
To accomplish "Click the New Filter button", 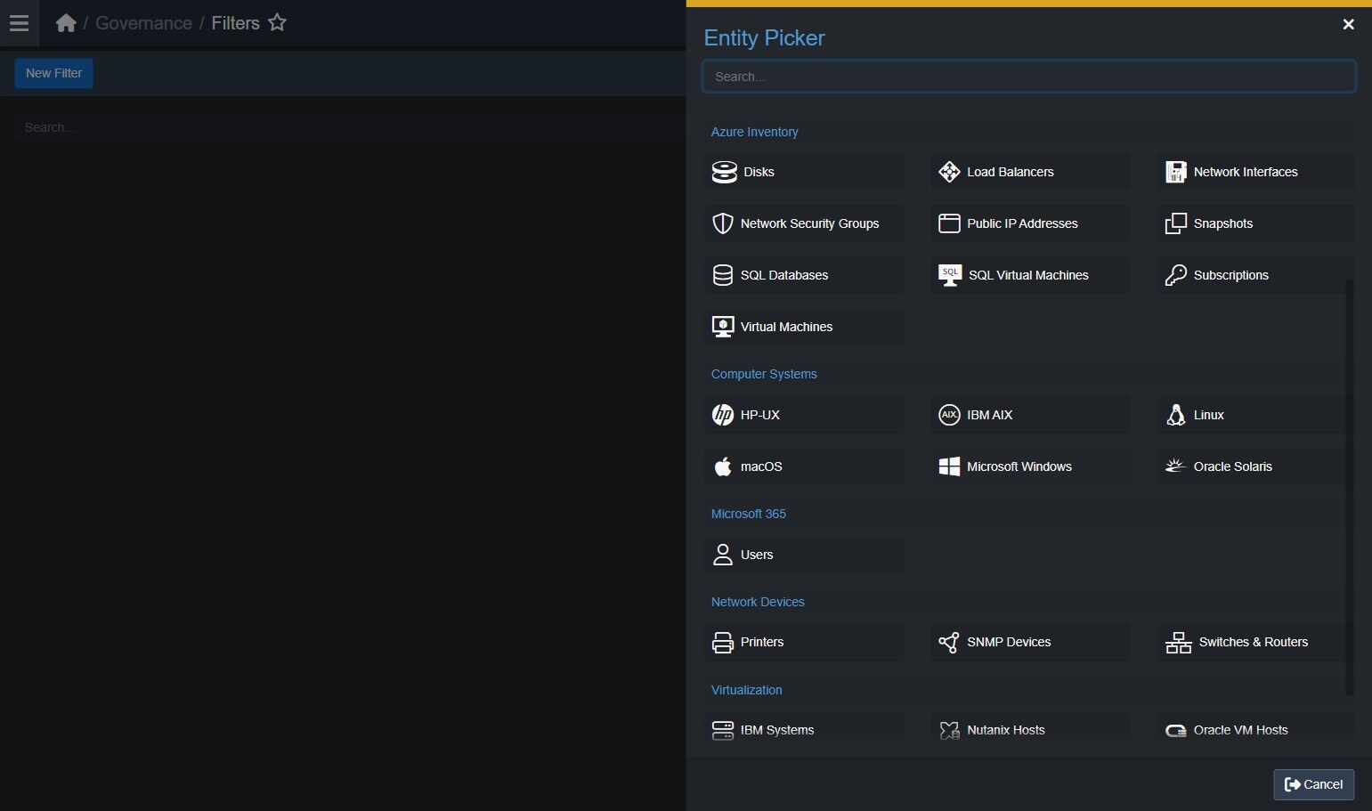I will click(53, 73).
